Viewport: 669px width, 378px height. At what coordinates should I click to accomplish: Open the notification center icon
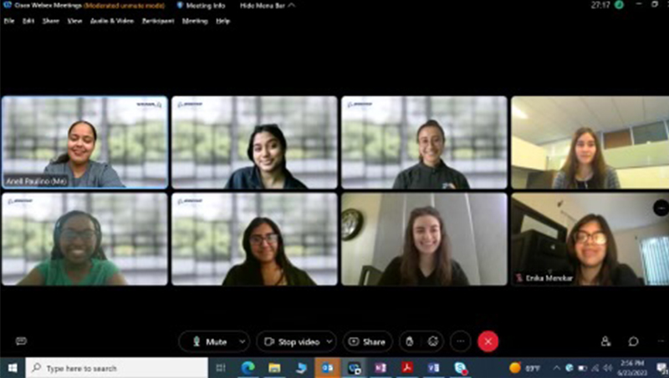661,368
